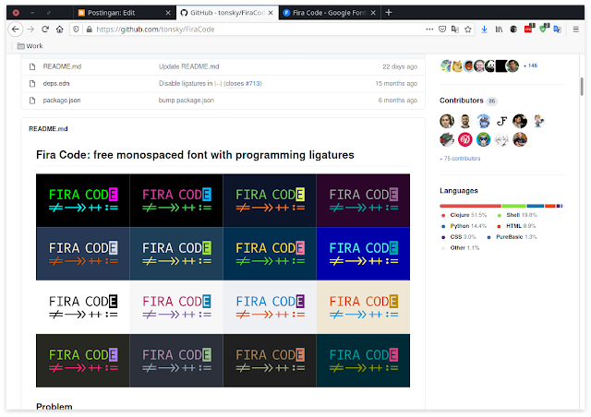Click the browser Back arrow button
This screenshot has width=591, height=417.
[16, 30]
